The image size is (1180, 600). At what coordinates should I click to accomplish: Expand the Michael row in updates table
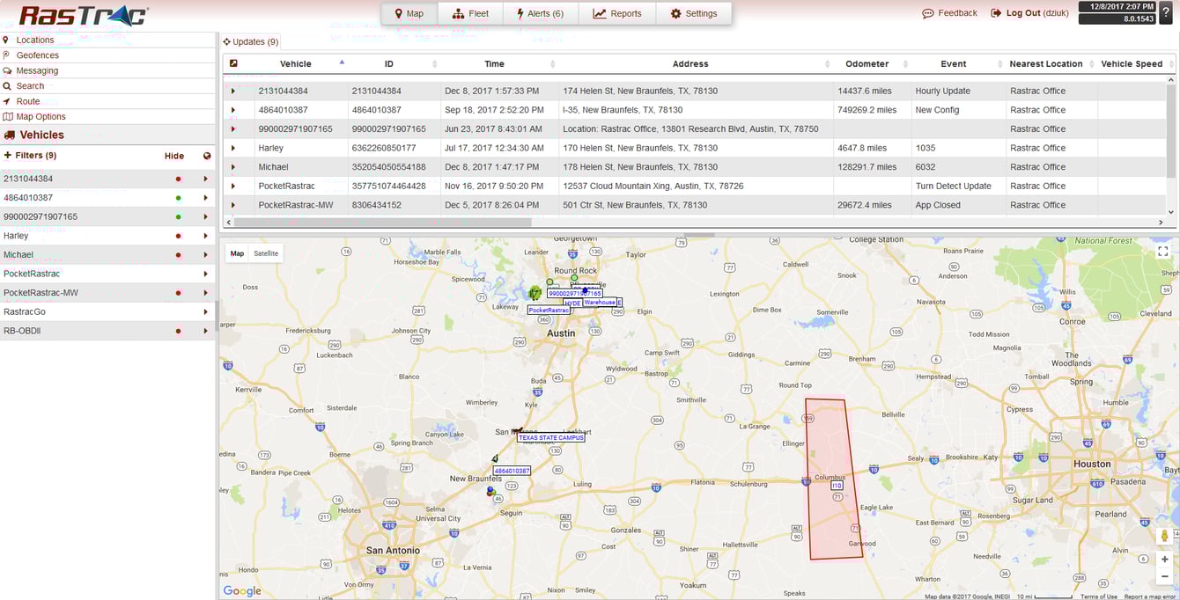[x=233, y=166]
